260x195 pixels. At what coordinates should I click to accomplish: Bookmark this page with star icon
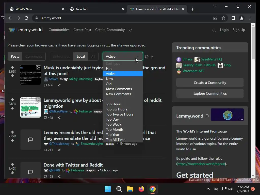pyautogui.click(x=223, y=18)
